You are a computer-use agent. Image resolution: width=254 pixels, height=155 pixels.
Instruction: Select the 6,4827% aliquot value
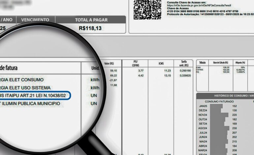(240, 70)
